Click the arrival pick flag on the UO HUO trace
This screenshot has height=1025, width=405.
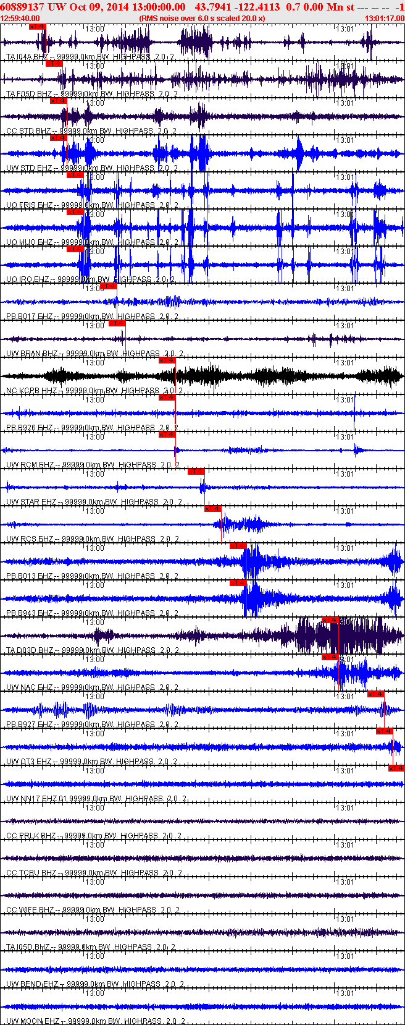coord(75,212)
